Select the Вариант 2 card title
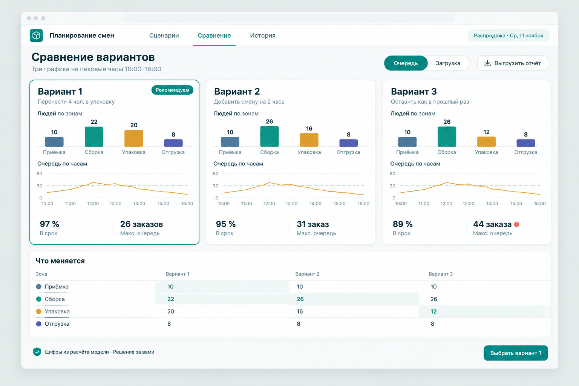The height and width of the screenshot is (386, 579). [237, 92]
